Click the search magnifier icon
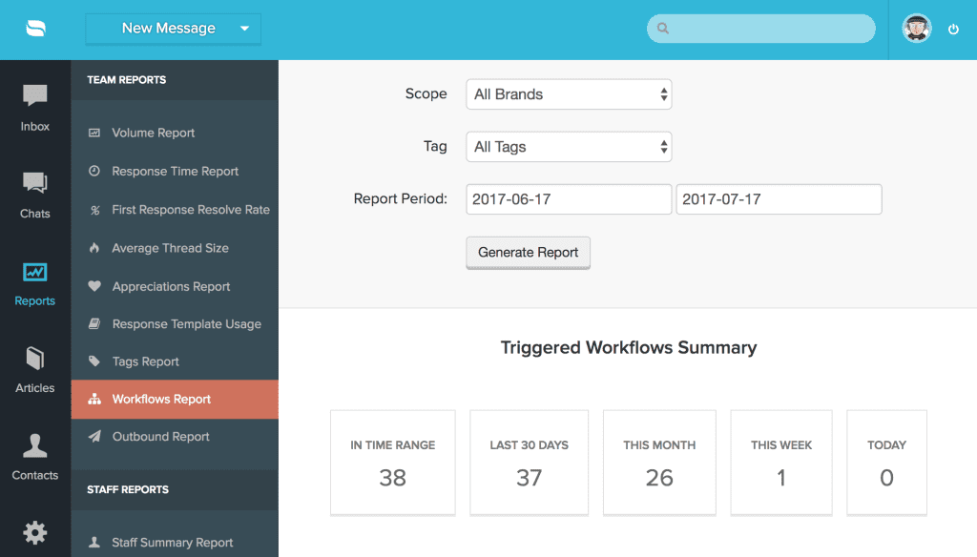The image size is (977, 557). [663, 28]
